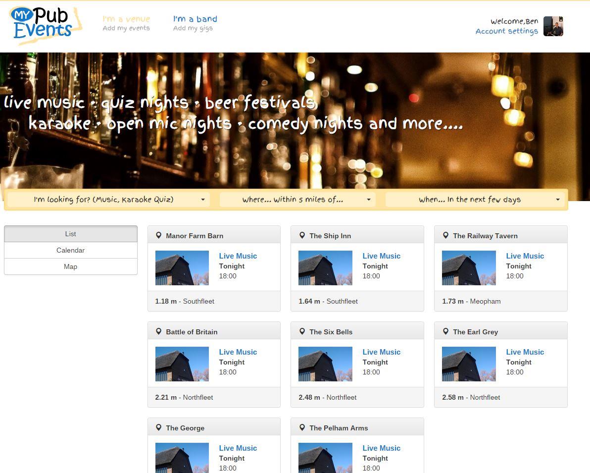This screenshot has height=473, width=590.
Task: Open 'I'm a band' add my gigs
Action: (x=195, y=23)
